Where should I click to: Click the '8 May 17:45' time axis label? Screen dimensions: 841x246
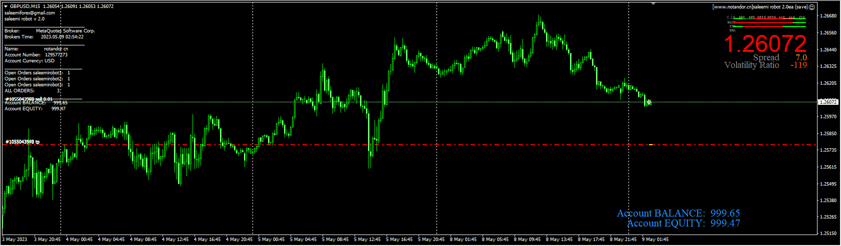point(591,240)
